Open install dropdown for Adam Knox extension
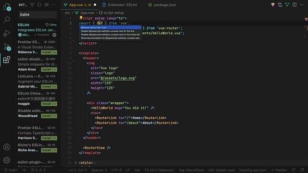The width and height of the screenshot is (308, 173). (55, 69)
